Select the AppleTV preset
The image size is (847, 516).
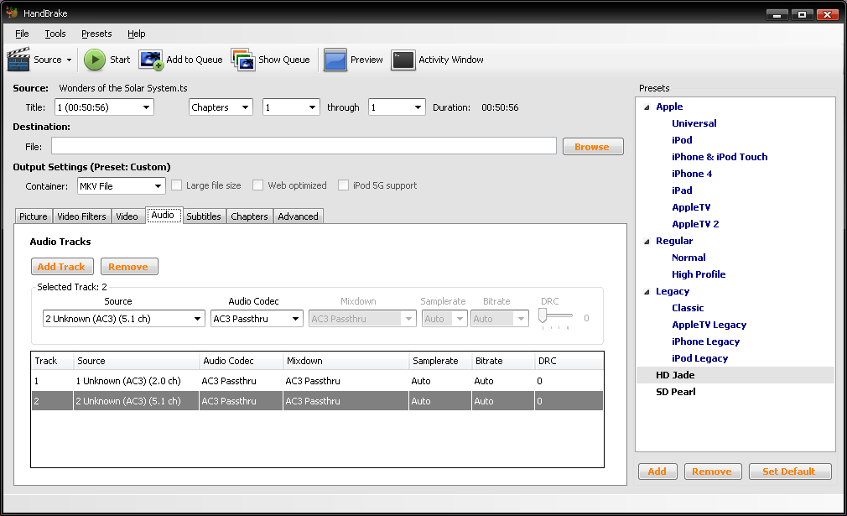pos(691,207)
